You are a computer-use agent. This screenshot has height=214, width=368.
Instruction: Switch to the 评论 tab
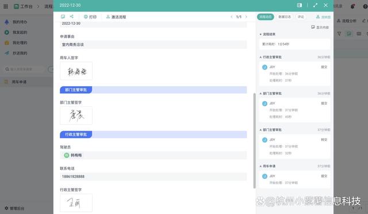pyautogui.click(x=301, y=17)
